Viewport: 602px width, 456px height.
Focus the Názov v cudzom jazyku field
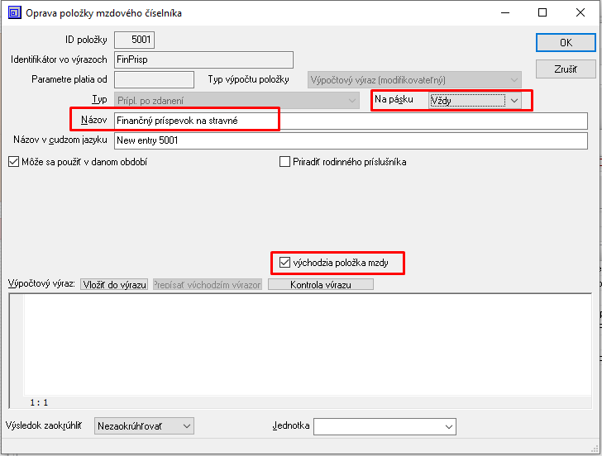[351, 140]
